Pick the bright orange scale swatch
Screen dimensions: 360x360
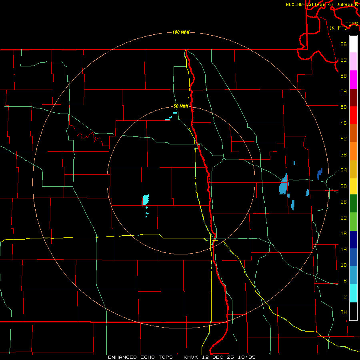coord(353,151)
